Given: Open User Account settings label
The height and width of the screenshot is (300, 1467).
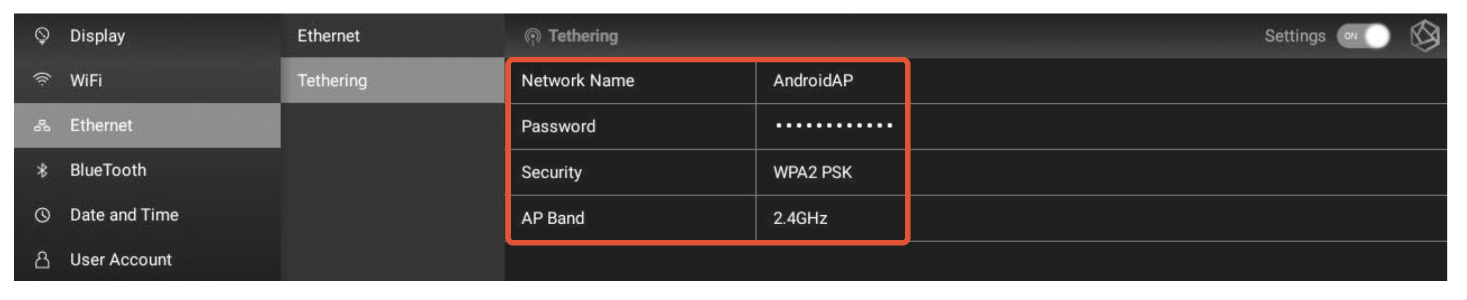Looking at the screenshot, I should coord(121,260).
